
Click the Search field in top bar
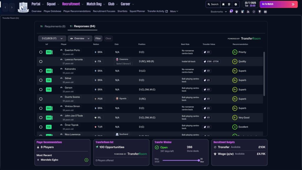pos(213,4)
